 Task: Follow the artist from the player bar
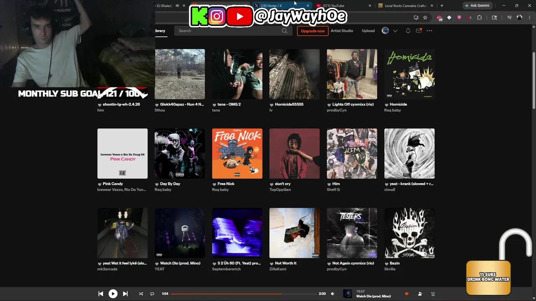click(x=420, y=294)
